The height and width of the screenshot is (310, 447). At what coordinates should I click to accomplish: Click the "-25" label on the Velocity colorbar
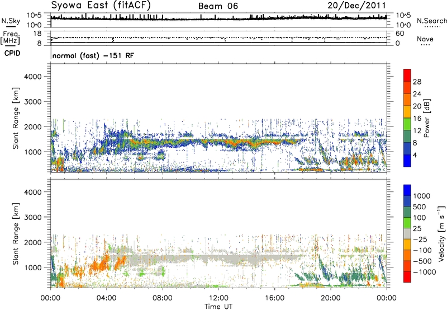(420, 239)
